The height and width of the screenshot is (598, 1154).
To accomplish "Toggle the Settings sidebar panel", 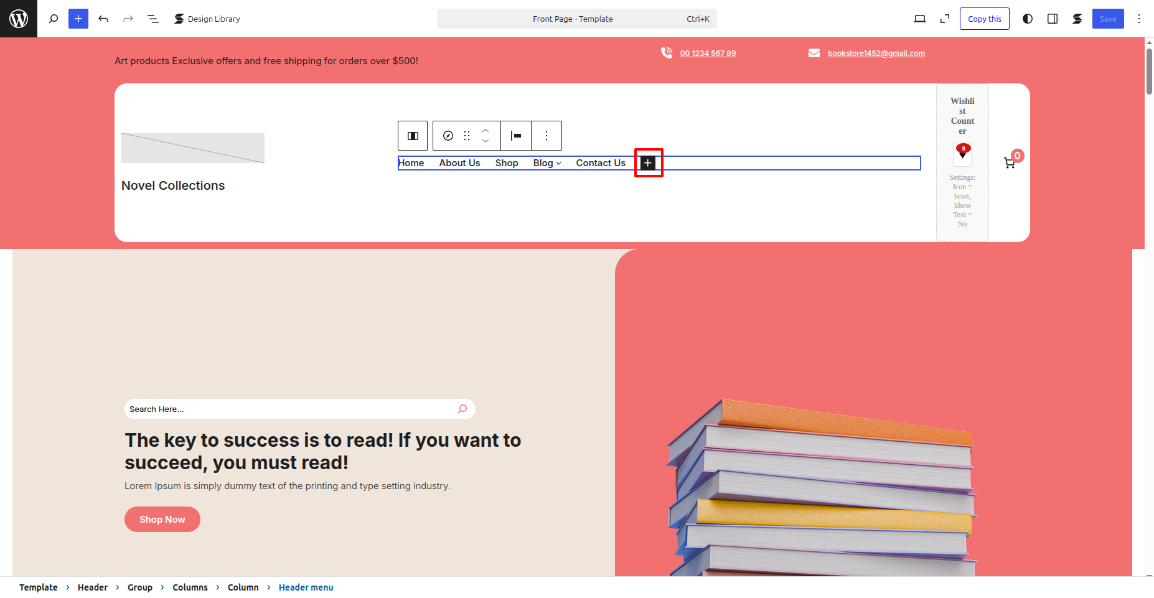I will tap(1053, 19).
